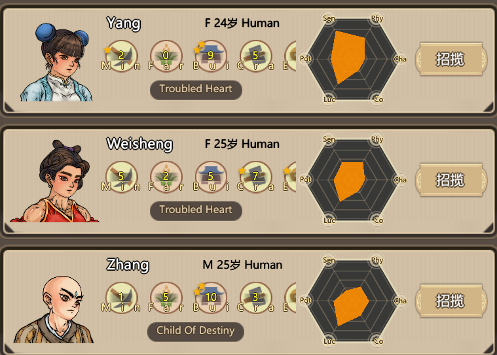
Task: Click Weisheng's Building skill icon showing 5
Action: pos(211,177)
